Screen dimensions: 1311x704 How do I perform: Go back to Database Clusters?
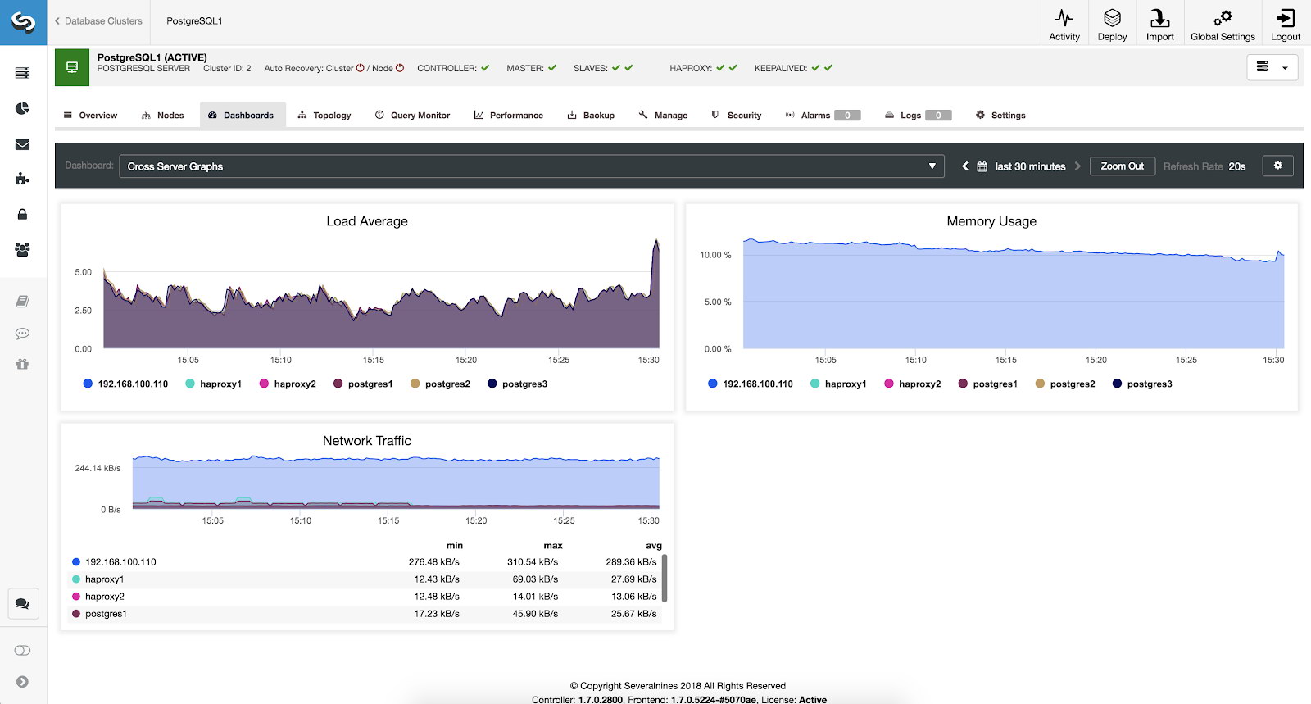coord(98,21)
